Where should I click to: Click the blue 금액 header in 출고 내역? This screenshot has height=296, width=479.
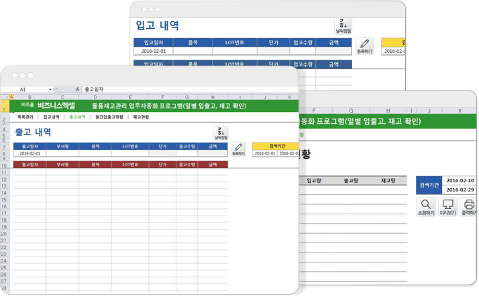point(213,146)
